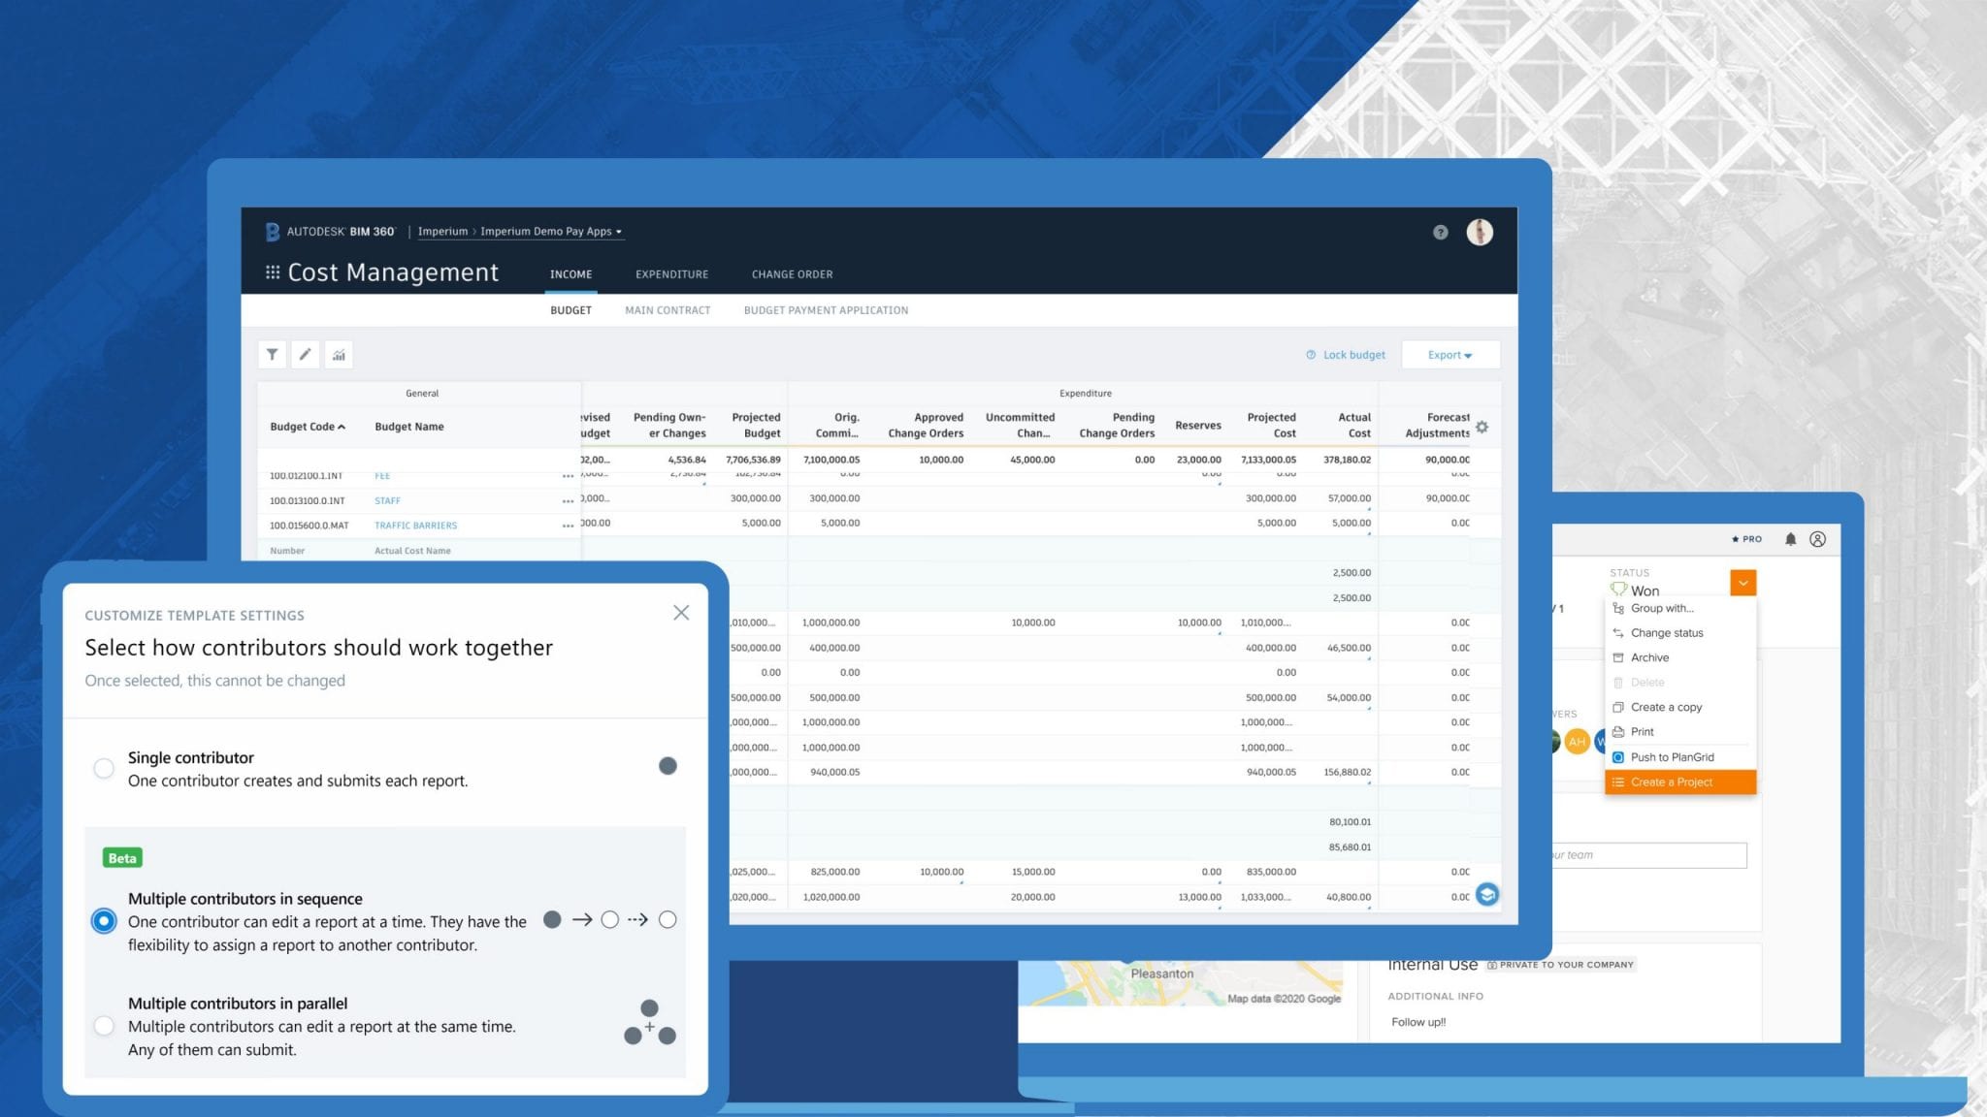This screenshot has width=1987, height=1117.
Task: Expand Imperium Demo Pay Apps project dropdown
Action: pos(551,232)
